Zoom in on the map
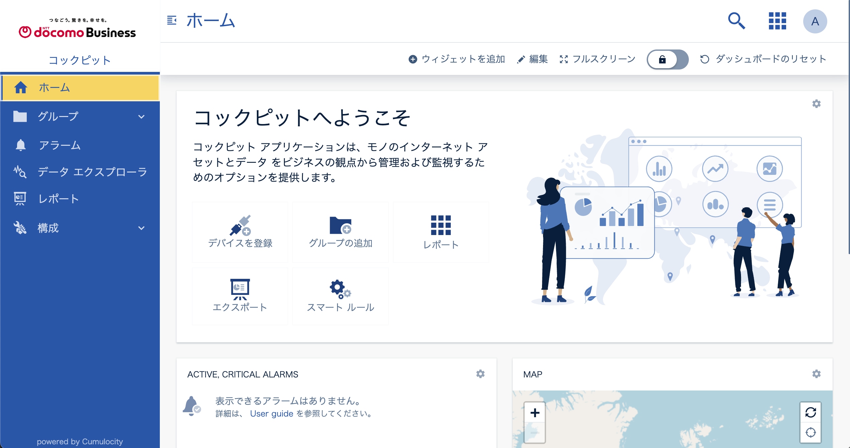The width and height of the screenshot is (850, 448). (535, 413)
